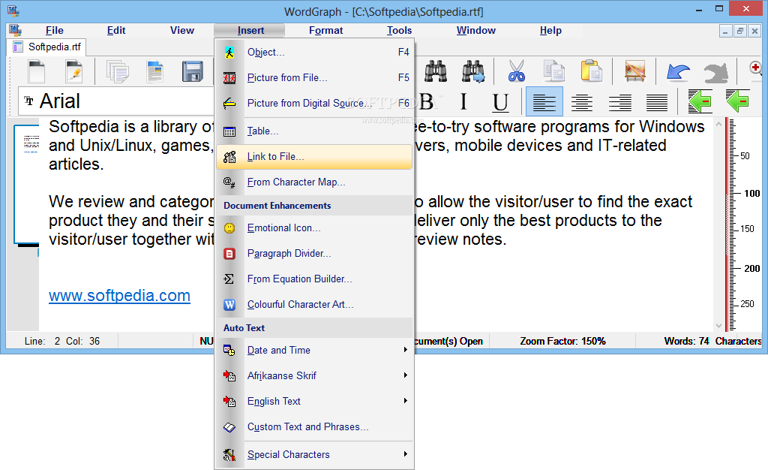Image resolution: width=768 pixels, height=470 pixels.
Task: Restore the inner document window button
Action: point(740,31)
